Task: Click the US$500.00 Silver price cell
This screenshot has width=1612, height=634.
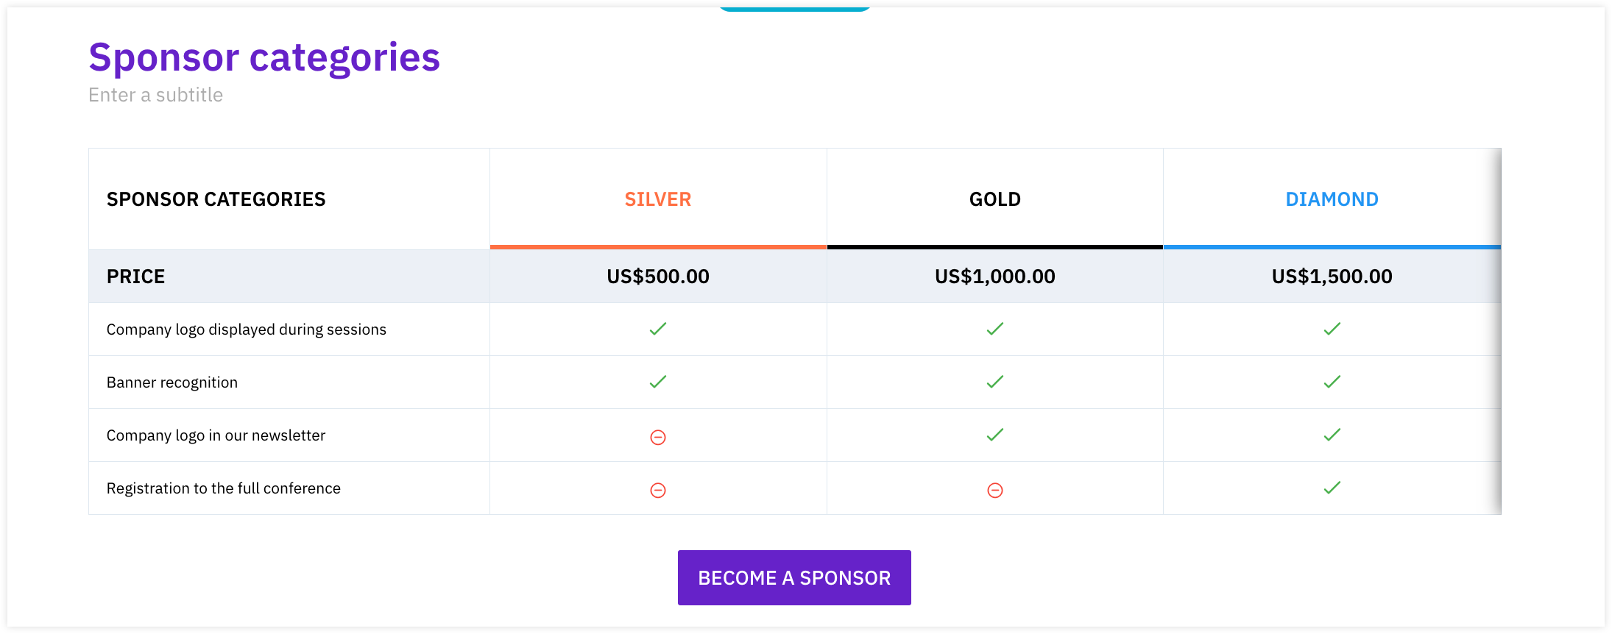Action: 658,277
